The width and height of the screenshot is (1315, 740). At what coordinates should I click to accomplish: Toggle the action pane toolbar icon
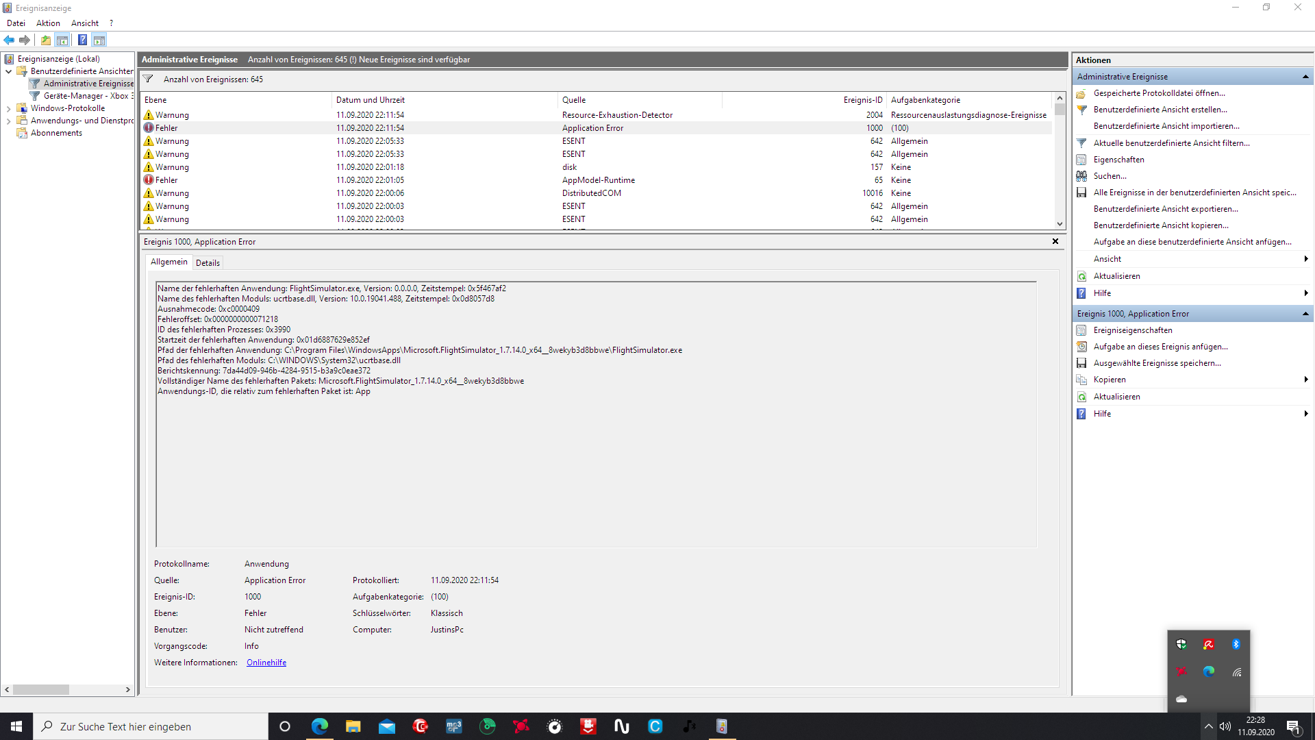[x=99, y=40]
